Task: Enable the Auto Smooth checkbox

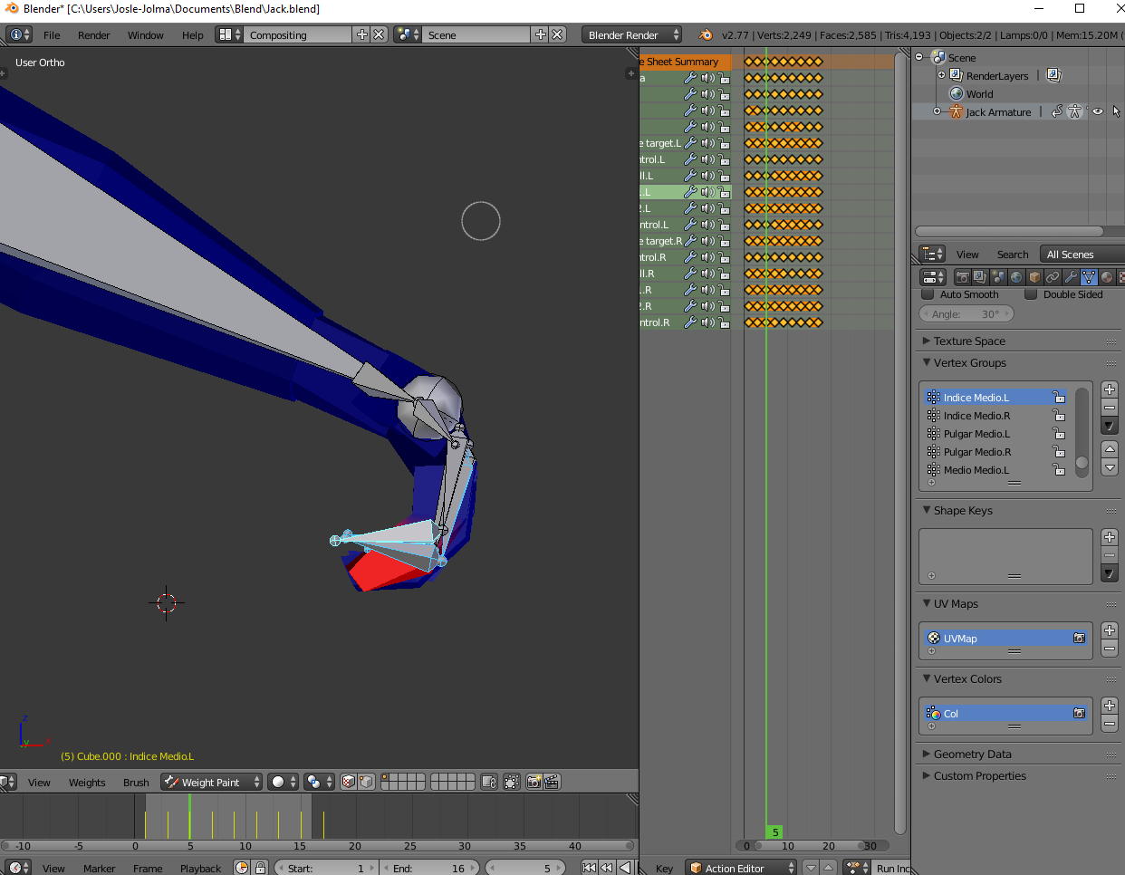Action: click(x=928, y=294)
